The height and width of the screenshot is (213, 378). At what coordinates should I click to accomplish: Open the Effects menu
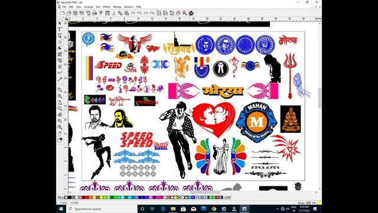point(106,7)
